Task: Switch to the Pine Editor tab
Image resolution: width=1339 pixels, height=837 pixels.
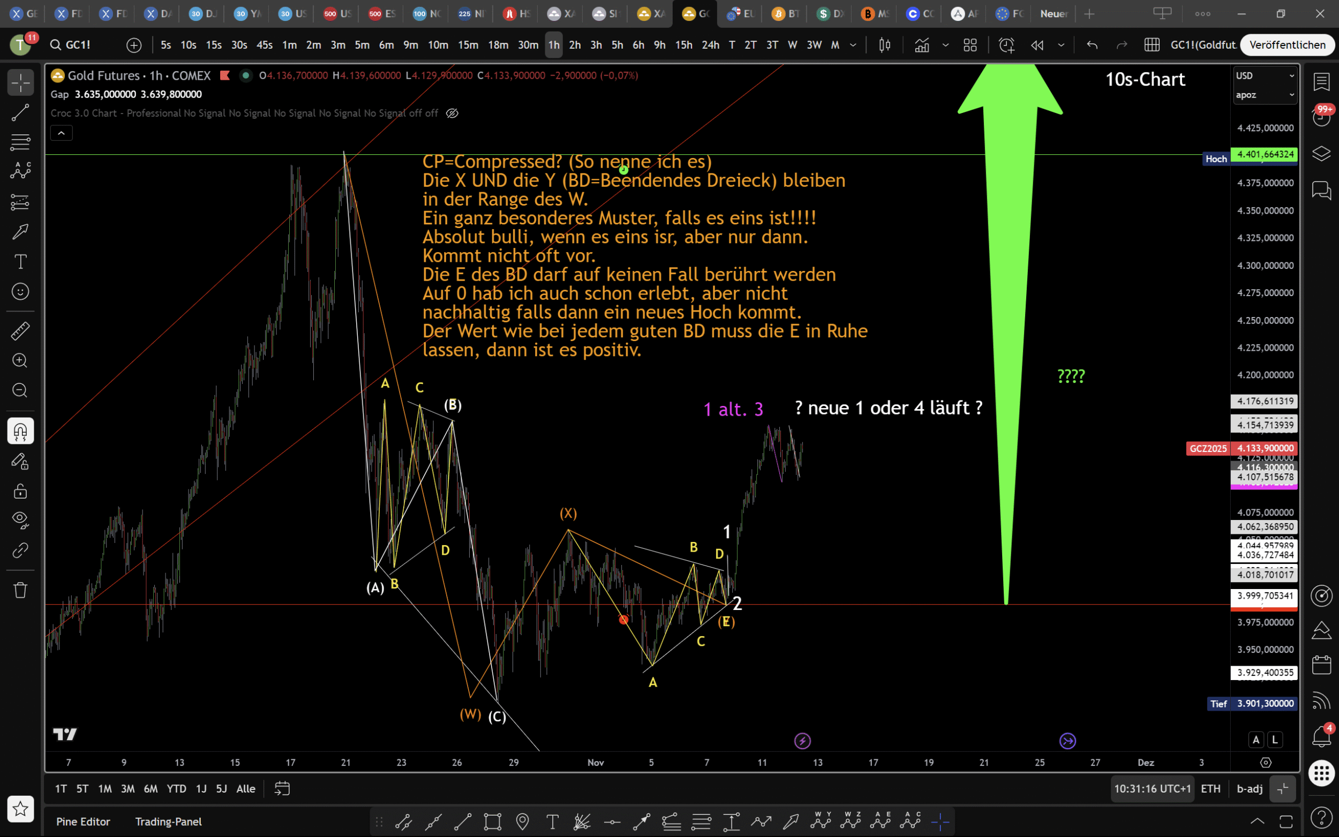Action: tap(83, 821)
